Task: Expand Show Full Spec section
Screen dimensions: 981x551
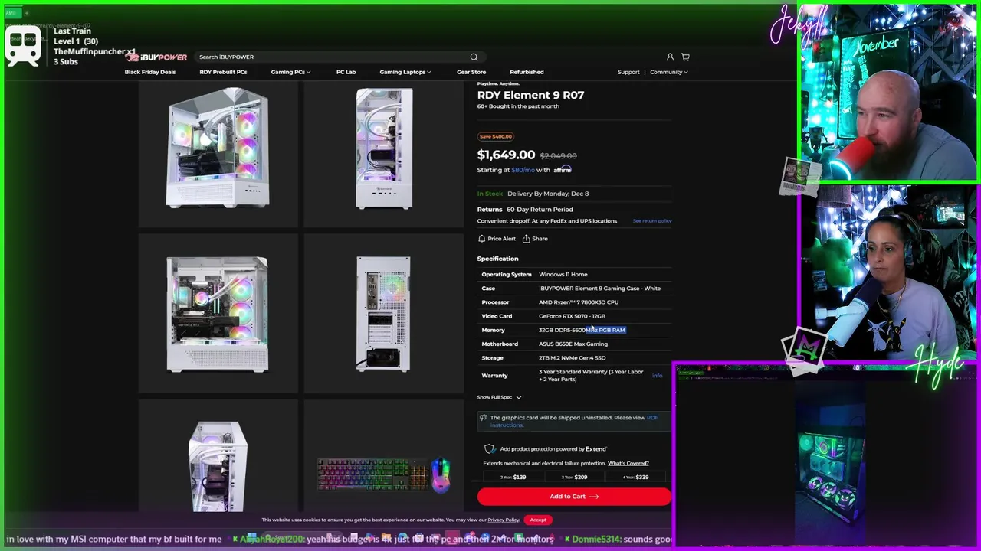Action: tap(499, 397)
